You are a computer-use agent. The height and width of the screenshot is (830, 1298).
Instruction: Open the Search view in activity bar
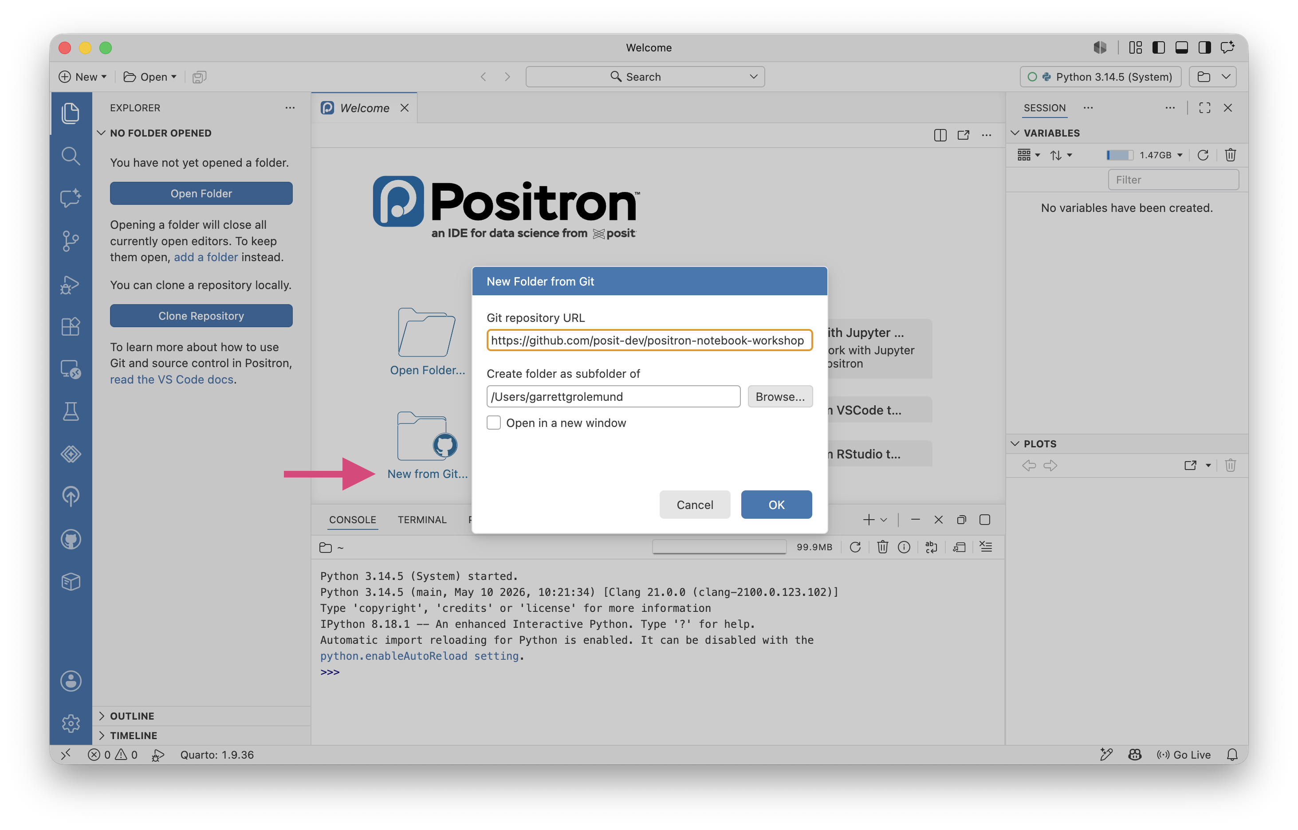(71, 156)
